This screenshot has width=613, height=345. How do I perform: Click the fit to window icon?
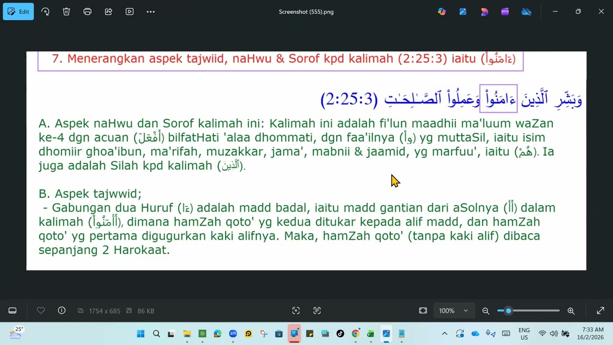tap(423, 310)
